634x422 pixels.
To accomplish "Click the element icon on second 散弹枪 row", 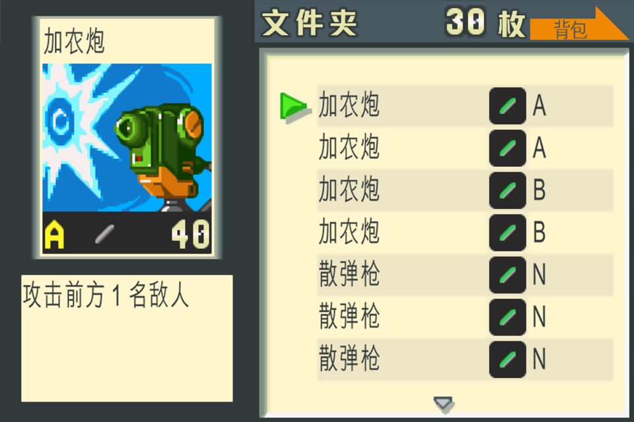I will pyautogui.click(x=507, y=317).
